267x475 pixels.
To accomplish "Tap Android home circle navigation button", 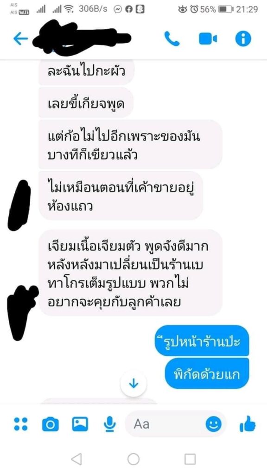I will [133, 459].
